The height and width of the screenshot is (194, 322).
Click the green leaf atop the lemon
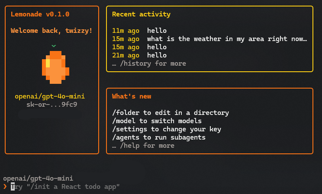click(54, 46)
